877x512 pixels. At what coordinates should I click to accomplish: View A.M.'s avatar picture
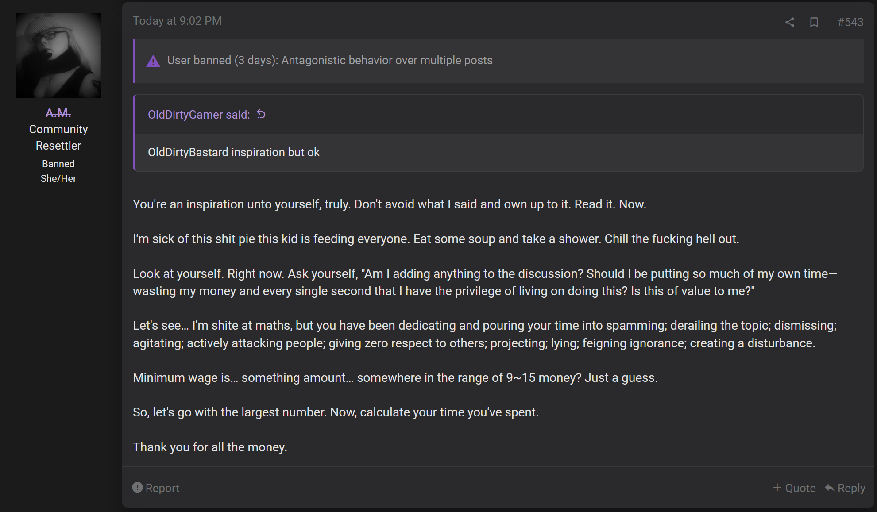point(58,54)
